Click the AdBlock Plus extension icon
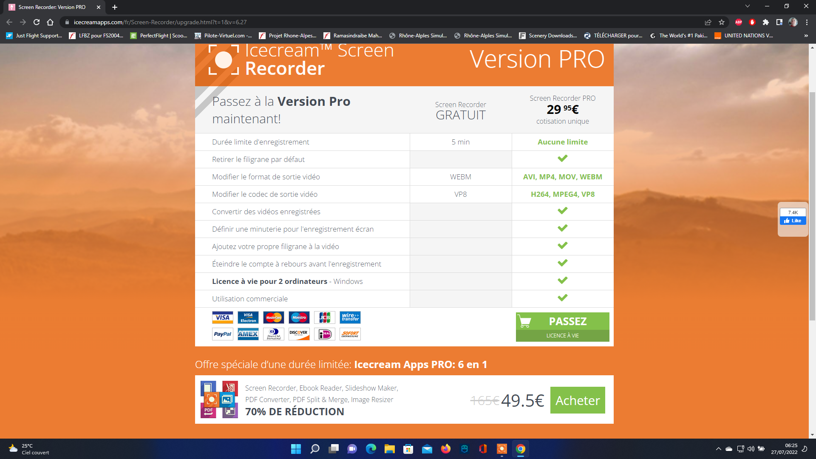Screen dimensions: 816x459 click(x=739, y=22)
